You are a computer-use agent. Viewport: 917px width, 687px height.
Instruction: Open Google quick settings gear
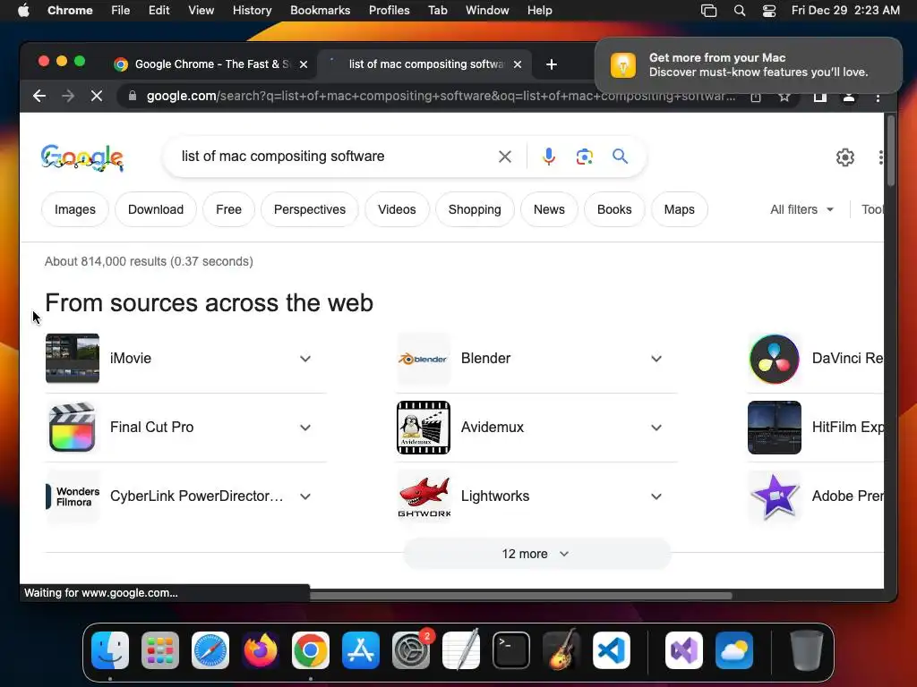click(845, 157)
